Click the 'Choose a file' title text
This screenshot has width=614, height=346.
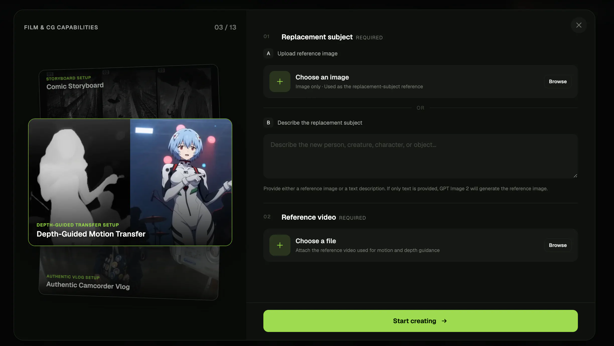pyautogui.click(x=316, y=241)
